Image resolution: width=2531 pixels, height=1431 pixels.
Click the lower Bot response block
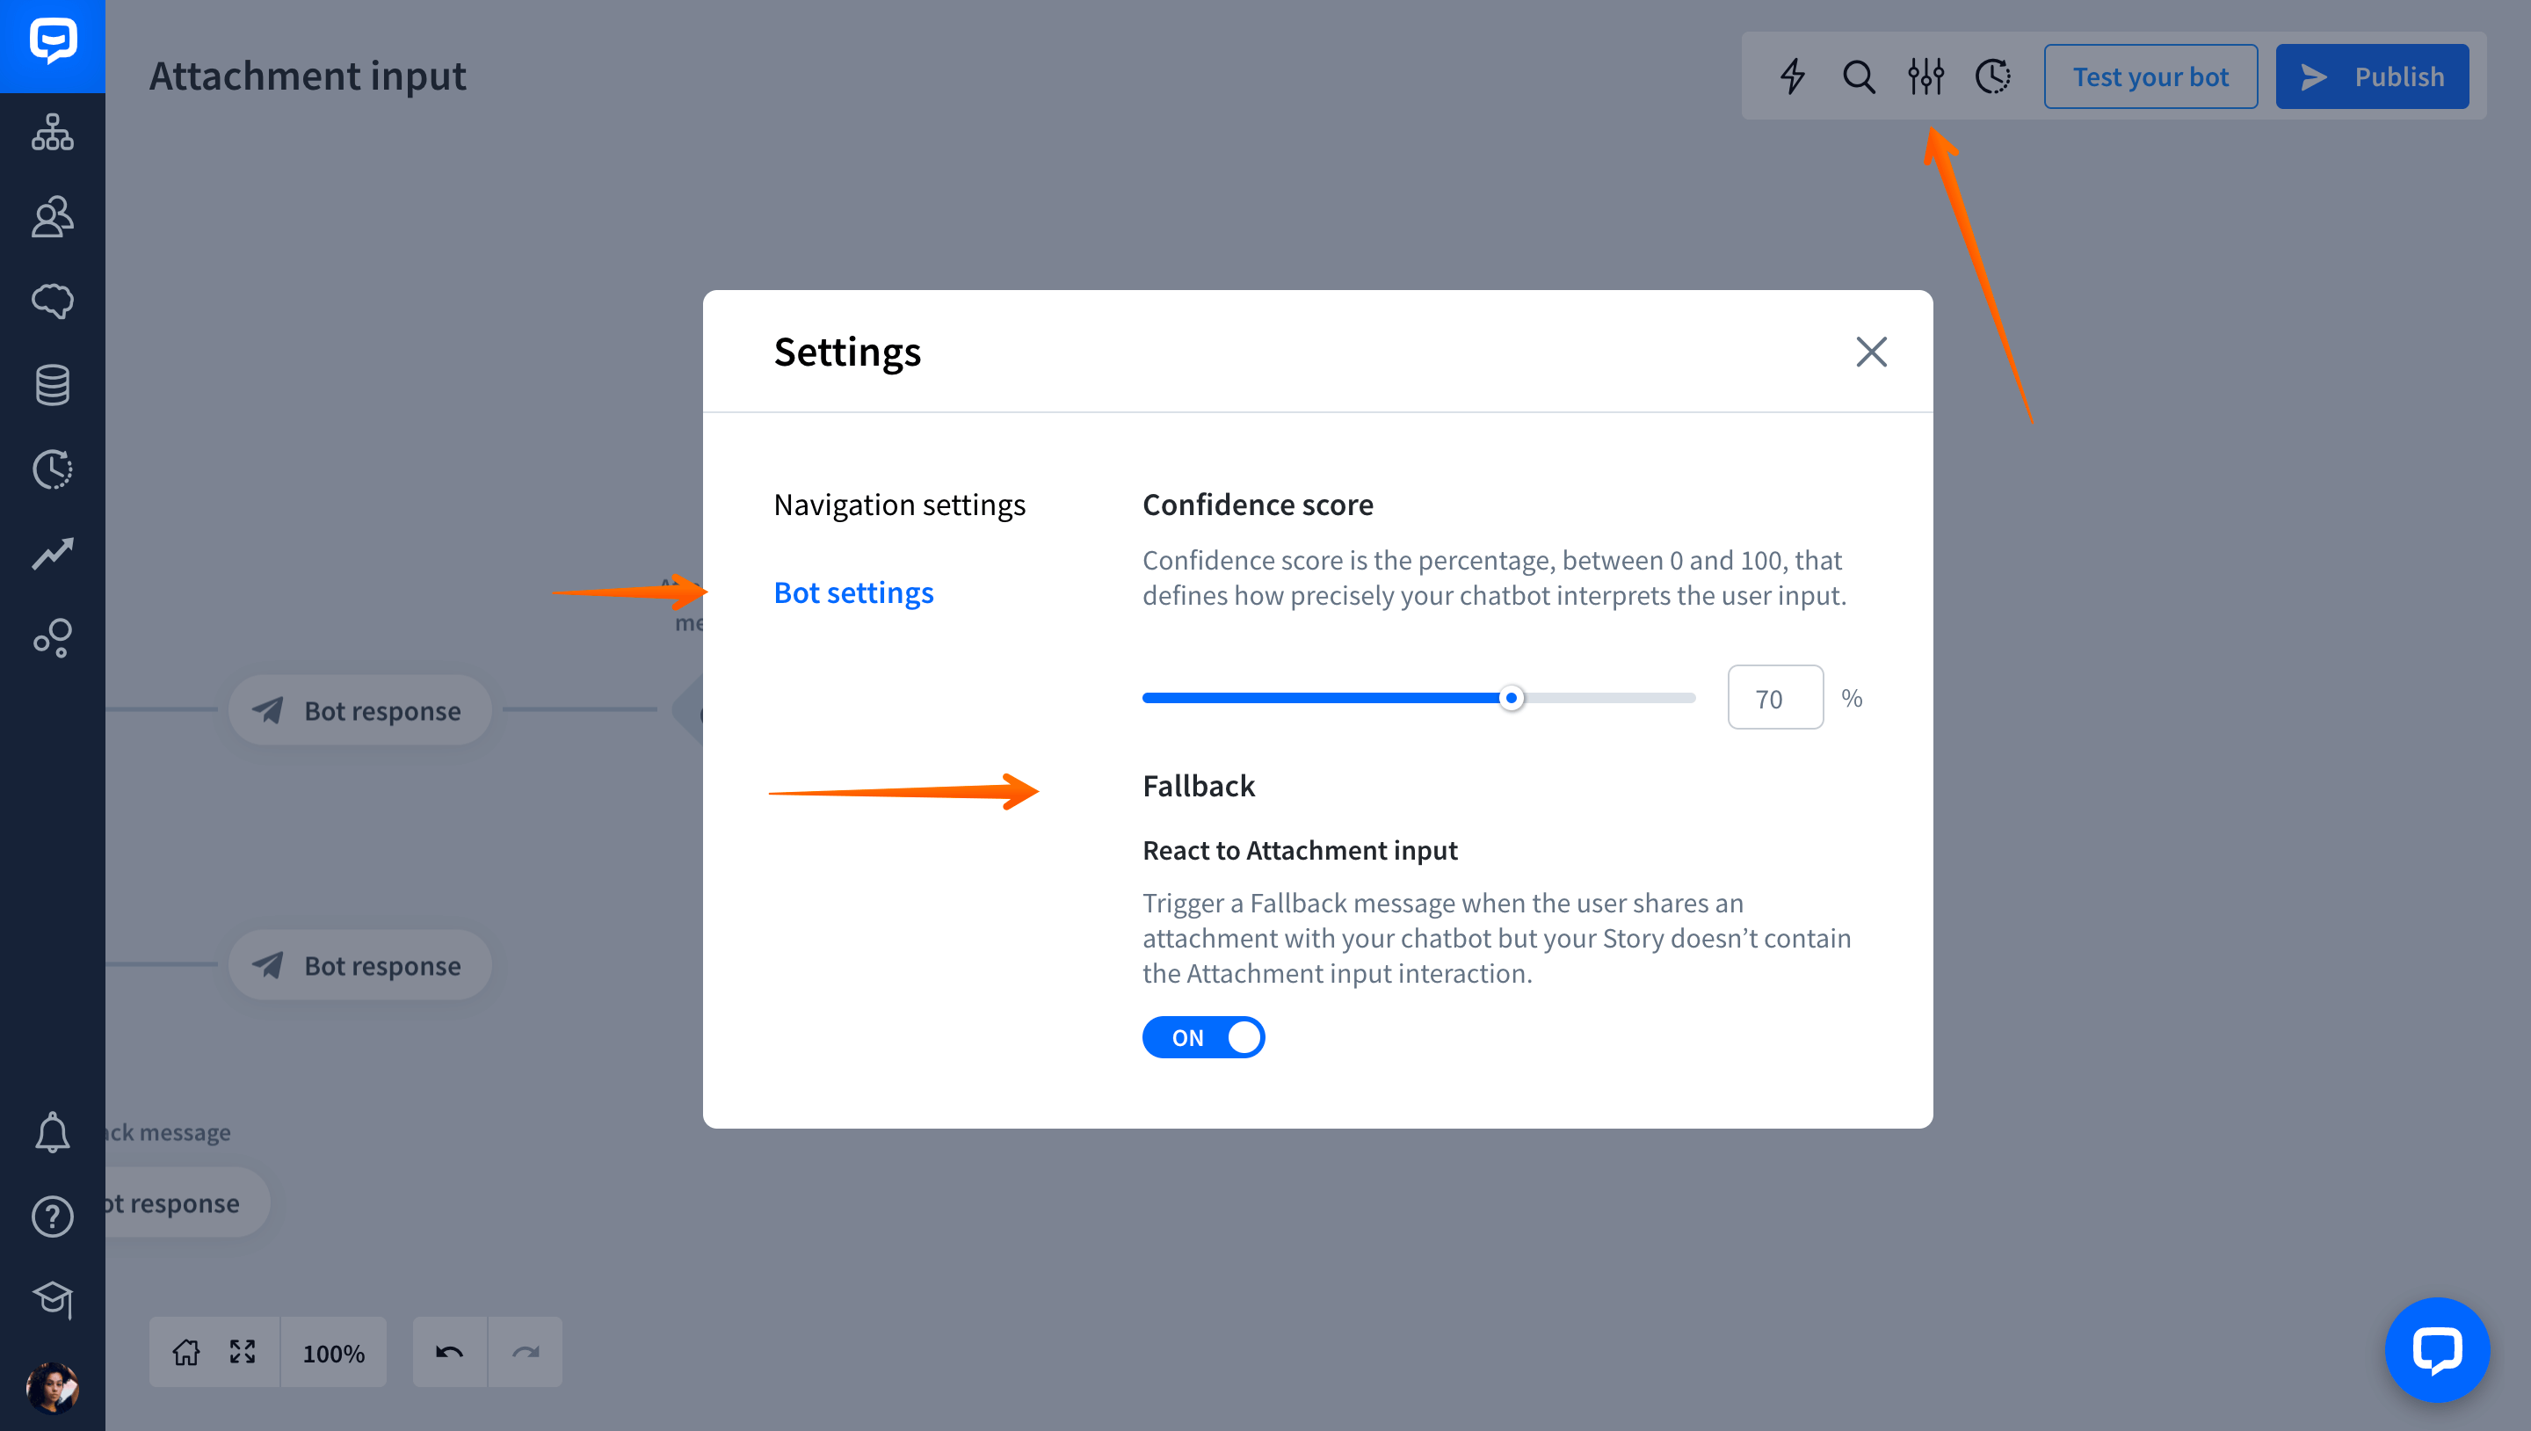pos(359,965)
